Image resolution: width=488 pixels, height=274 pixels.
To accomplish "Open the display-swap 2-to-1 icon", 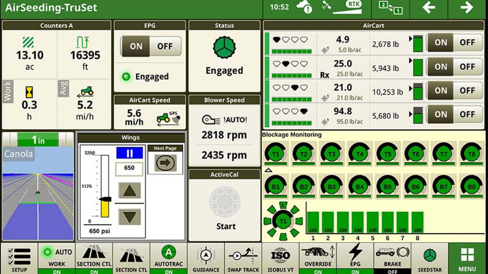I will click(390, 7).
